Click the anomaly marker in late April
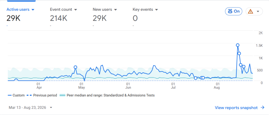Screen dimensions: 269x115 [75, 67]
